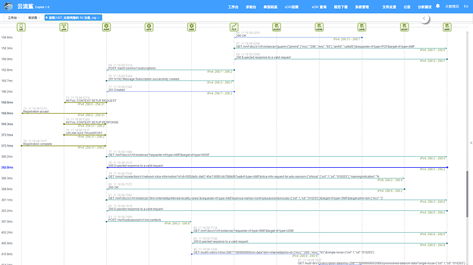
Task: Click the 397.0ms timestamp label
Action: point(7,222)
